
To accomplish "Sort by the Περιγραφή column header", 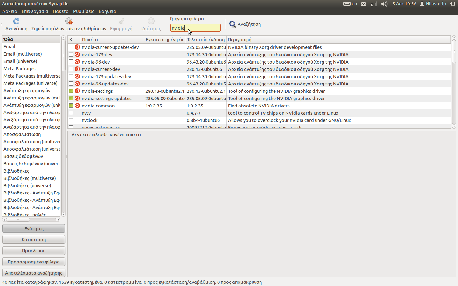I will tap(338, 40).
